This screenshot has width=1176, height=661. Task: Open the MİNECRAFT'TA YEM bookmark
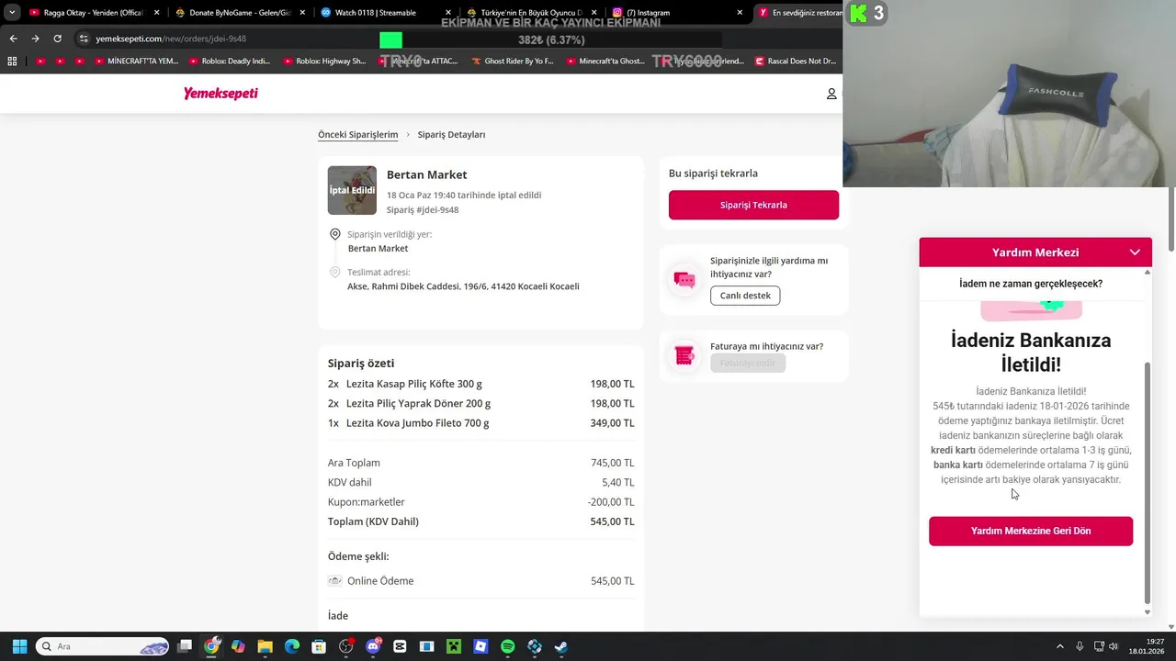136,62
